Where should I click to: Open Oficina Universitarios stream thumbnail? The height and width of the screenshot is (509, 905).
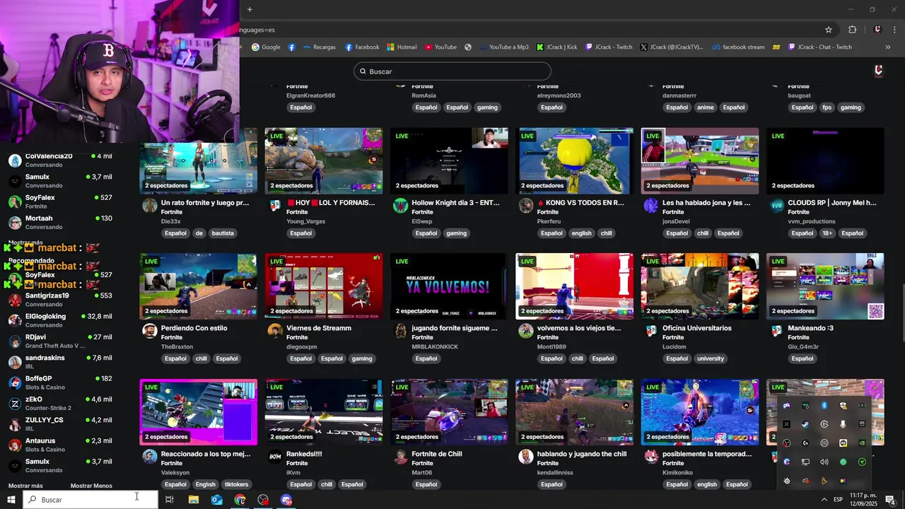[x=700, y=286]
